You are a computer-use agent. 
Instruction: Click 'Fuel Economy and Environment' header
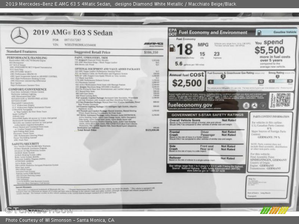click(213, 32)
